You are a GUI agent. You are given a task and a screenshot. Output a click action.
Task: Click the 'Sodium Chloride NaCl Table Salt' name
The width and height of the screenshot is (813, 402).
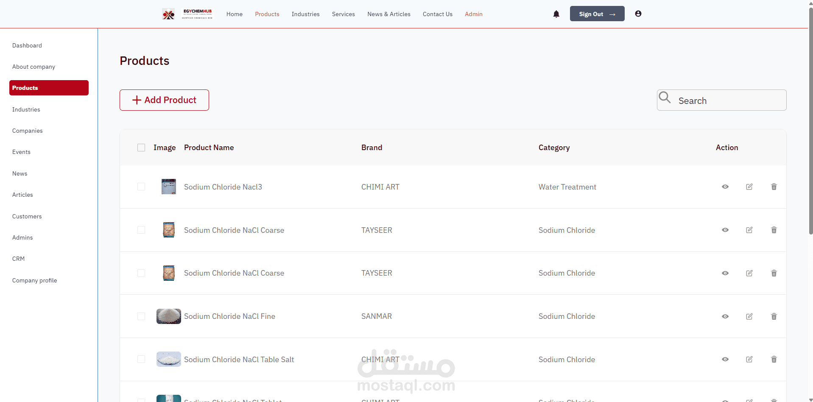[239, 360]
